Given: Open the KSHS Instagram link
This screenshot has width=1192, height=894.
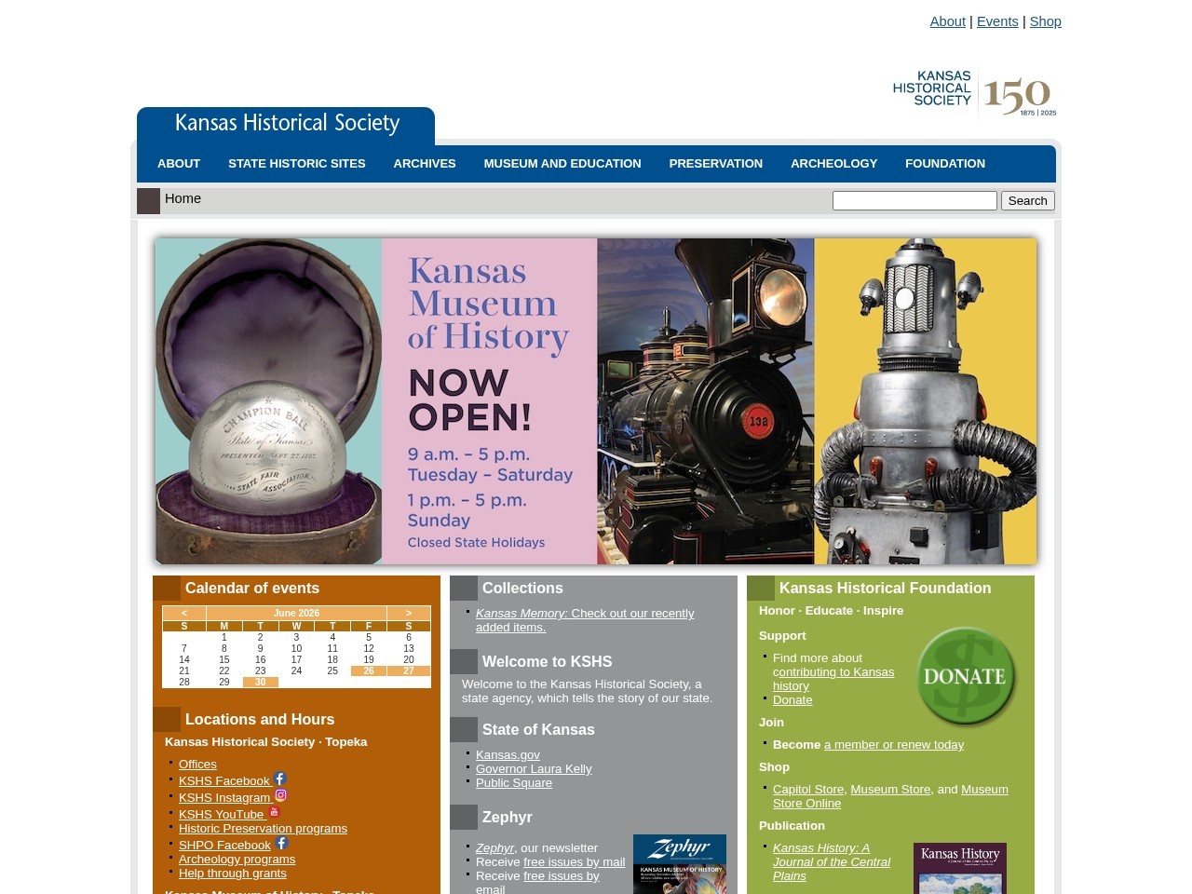Looking at the screenshot, I should pos(224,798).
